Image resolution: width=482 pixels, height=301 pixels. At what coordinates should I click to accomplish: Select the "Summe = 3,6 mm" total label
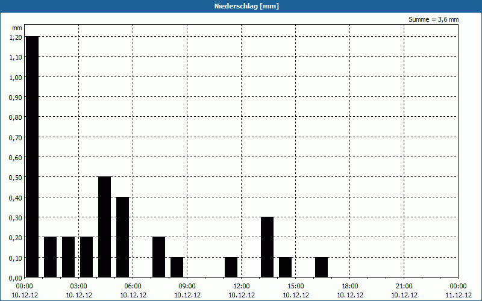[433, 19]
